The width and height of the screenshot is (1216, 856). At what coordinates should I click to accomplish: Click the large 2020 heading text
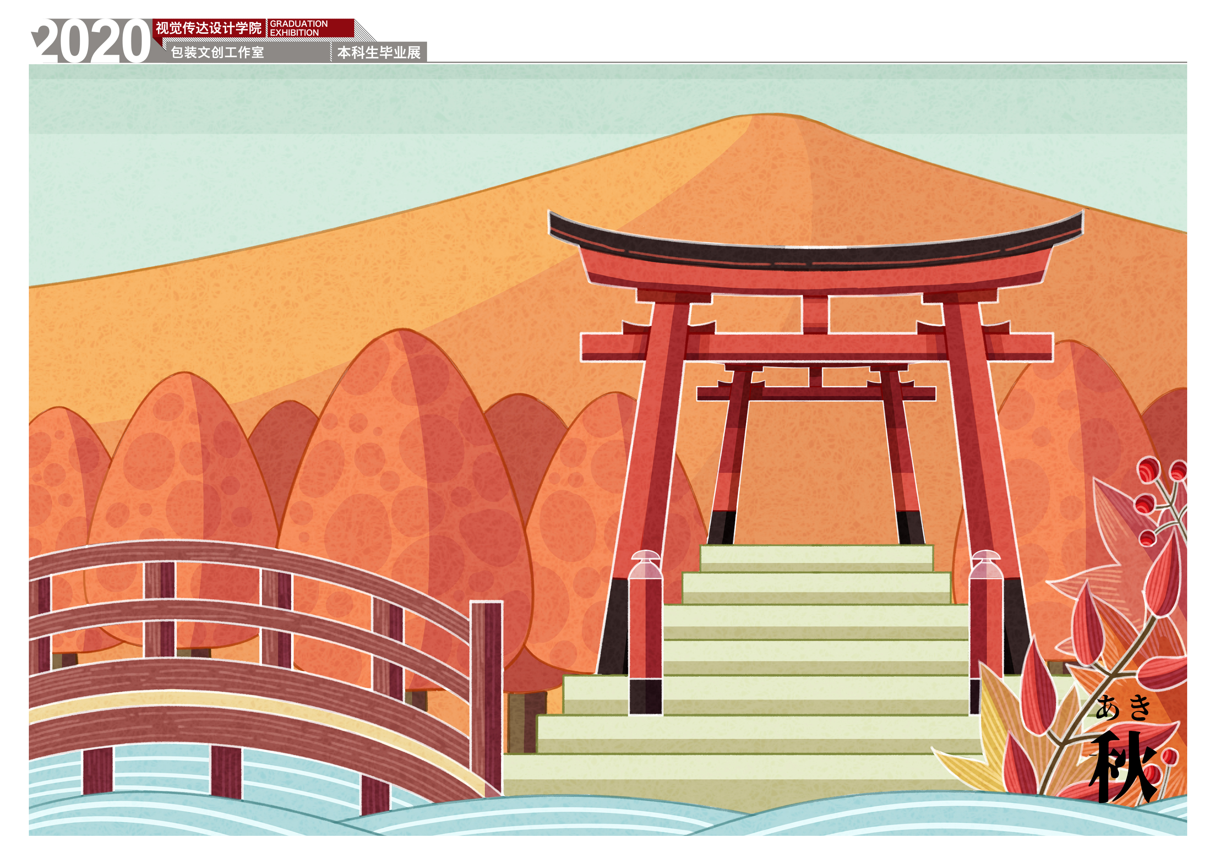pos(94,41)
